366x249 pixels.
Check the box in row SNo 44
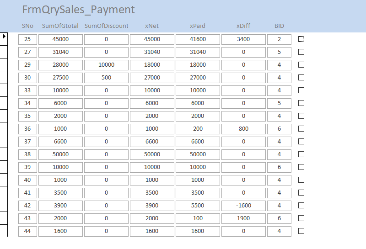pyautogui.click(x=301, y=231)
